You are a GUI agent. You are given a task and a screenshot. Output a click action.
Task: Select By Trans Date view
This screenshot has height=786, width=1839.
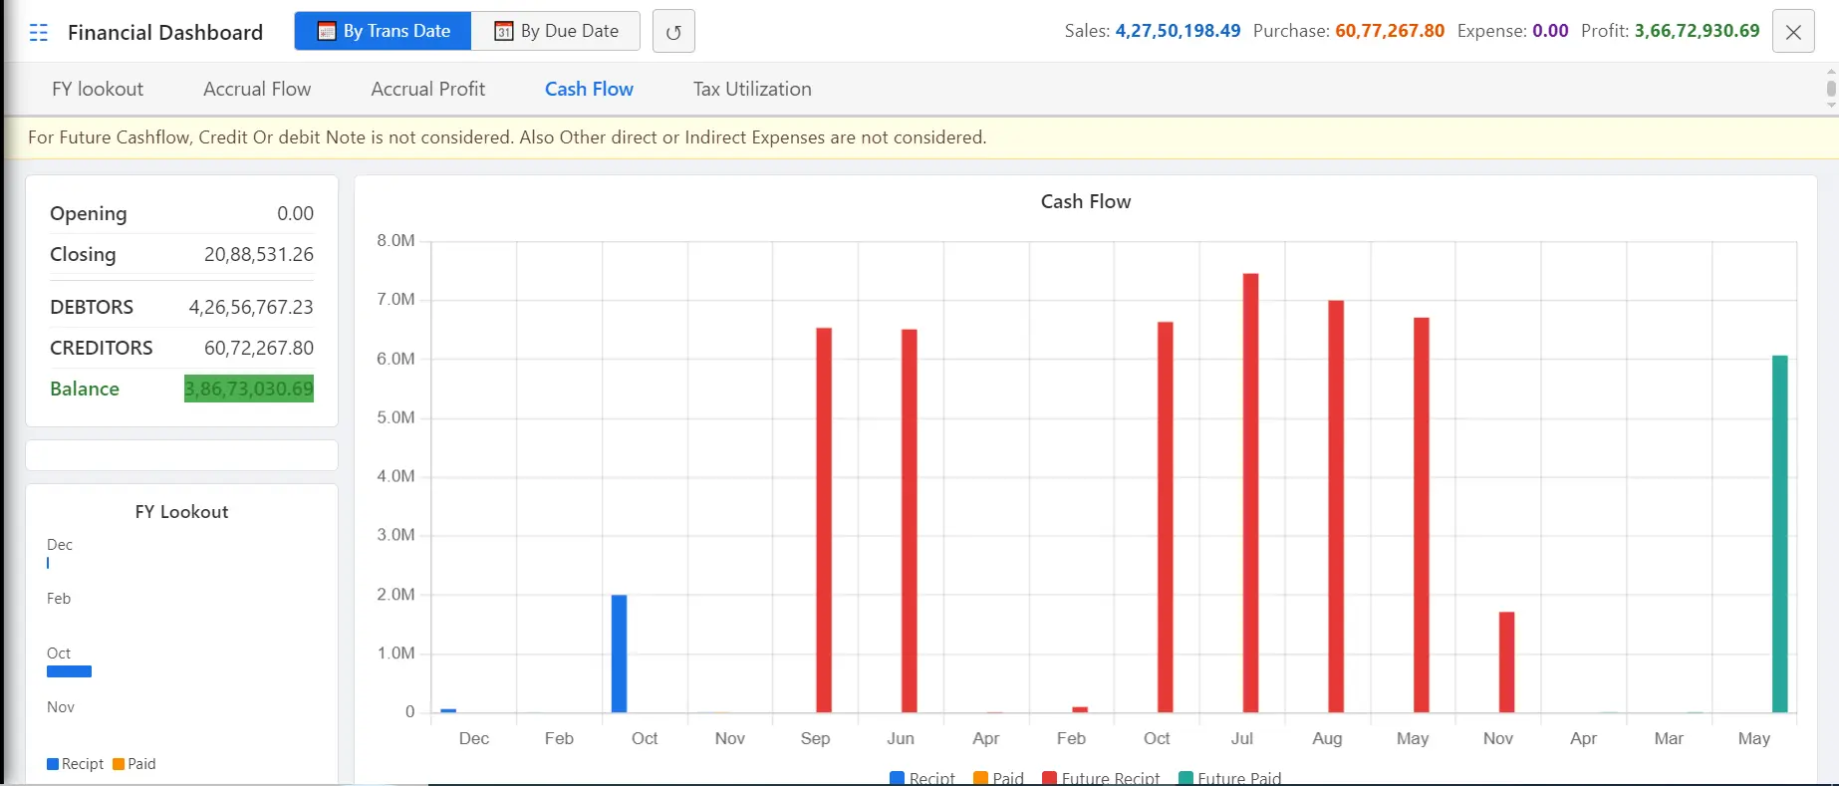click(x=384, y=31)
